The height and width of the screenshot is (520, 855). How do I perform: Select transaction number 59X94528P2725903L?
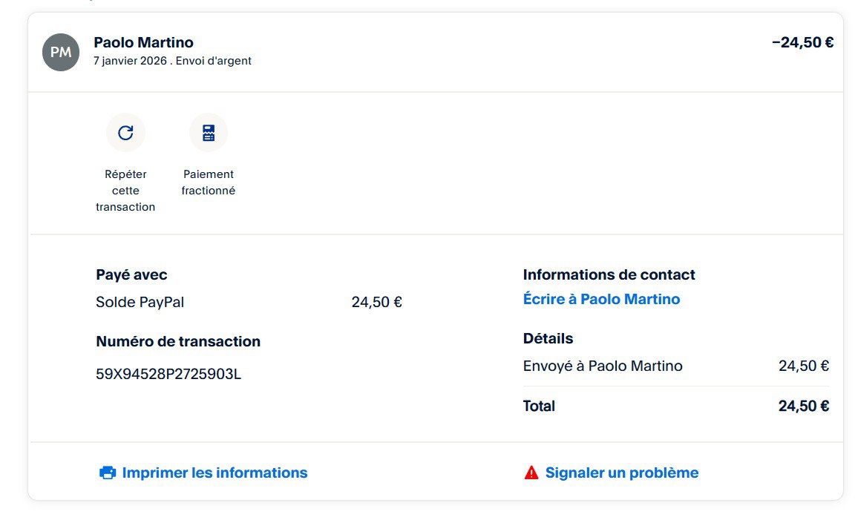[168, 374]
